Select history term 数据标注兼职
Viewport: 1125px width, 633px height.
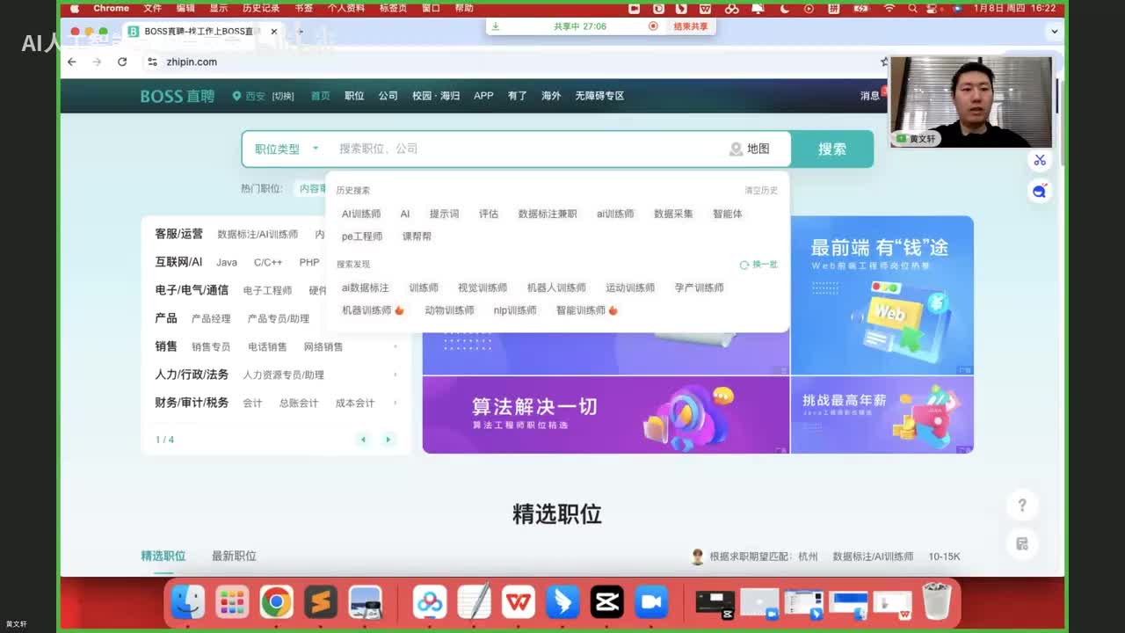[548, 214]
